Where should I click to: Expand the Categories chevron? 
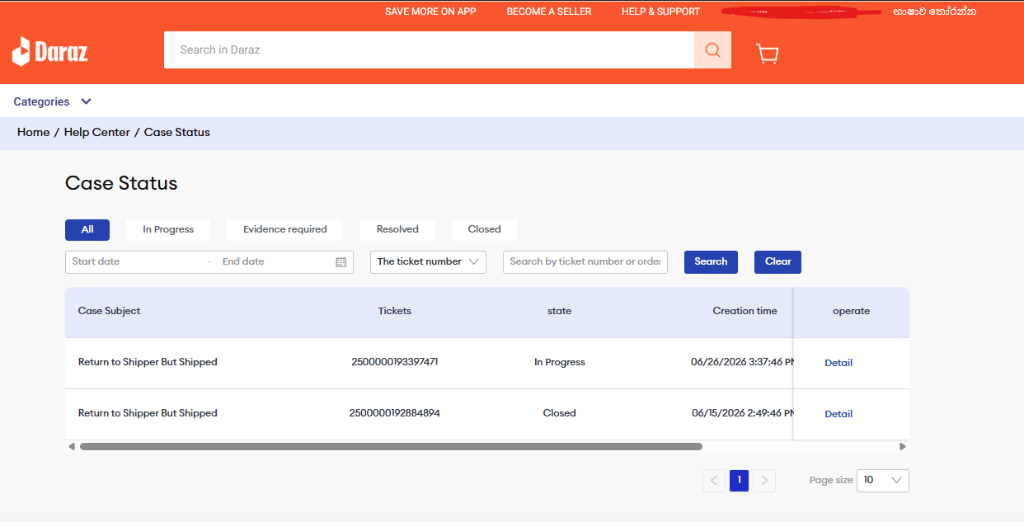[x=86, y=101]
